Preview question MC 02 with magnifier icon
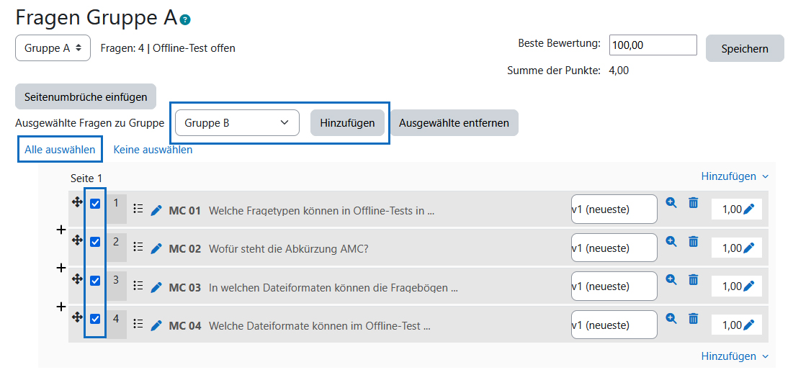793x375 pixels. [x=671, y=241]
